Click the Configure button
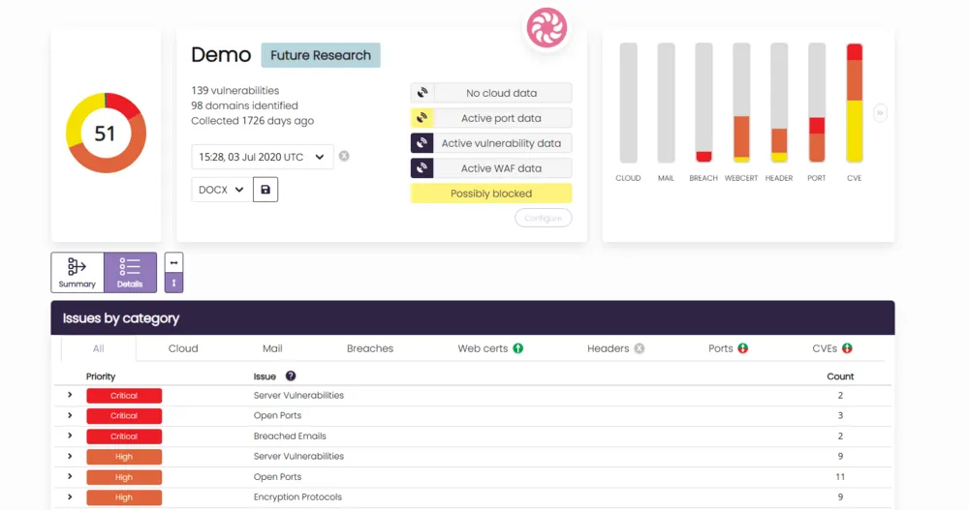The height and width of the screenshot is (510, 969). 543,218
